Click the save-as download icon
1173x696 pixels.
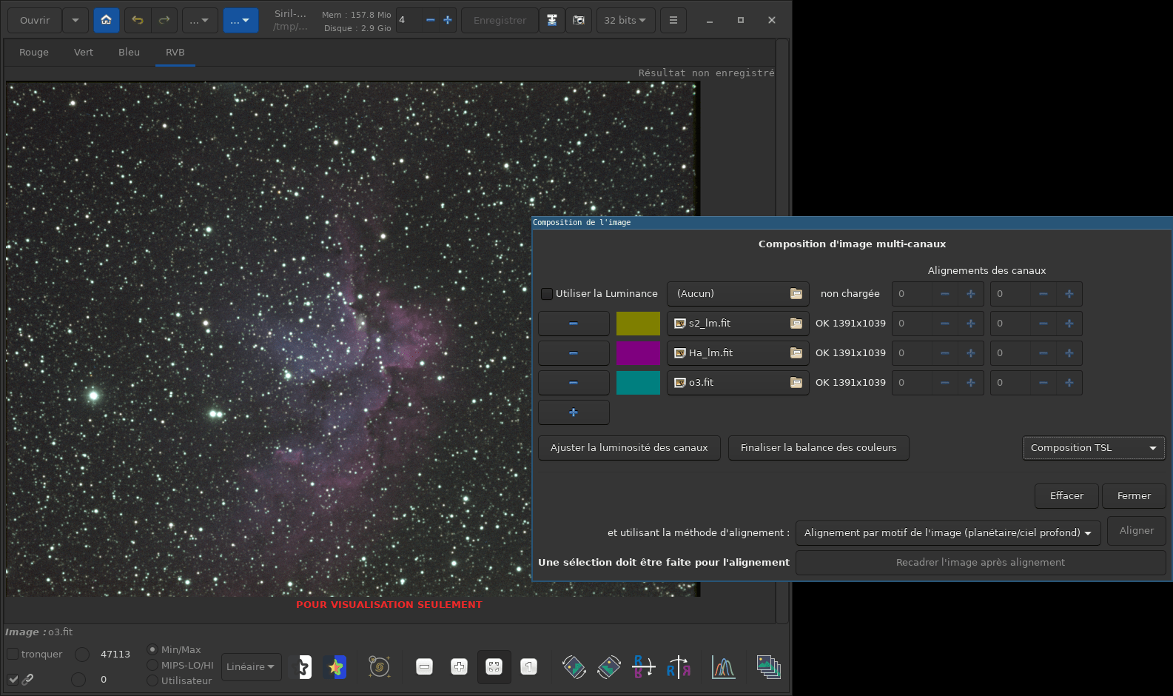[552, 20]
